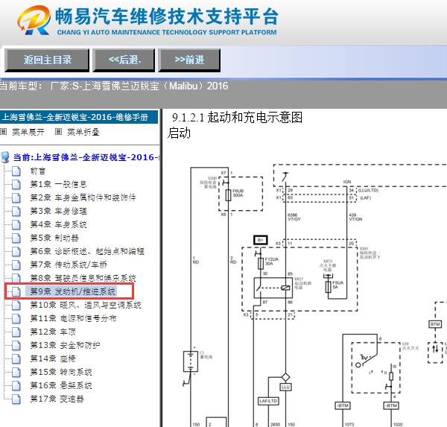Viewport: 447px width, 427px height.
Task: Open the 前言 tree item
Action: coord(38,171)
